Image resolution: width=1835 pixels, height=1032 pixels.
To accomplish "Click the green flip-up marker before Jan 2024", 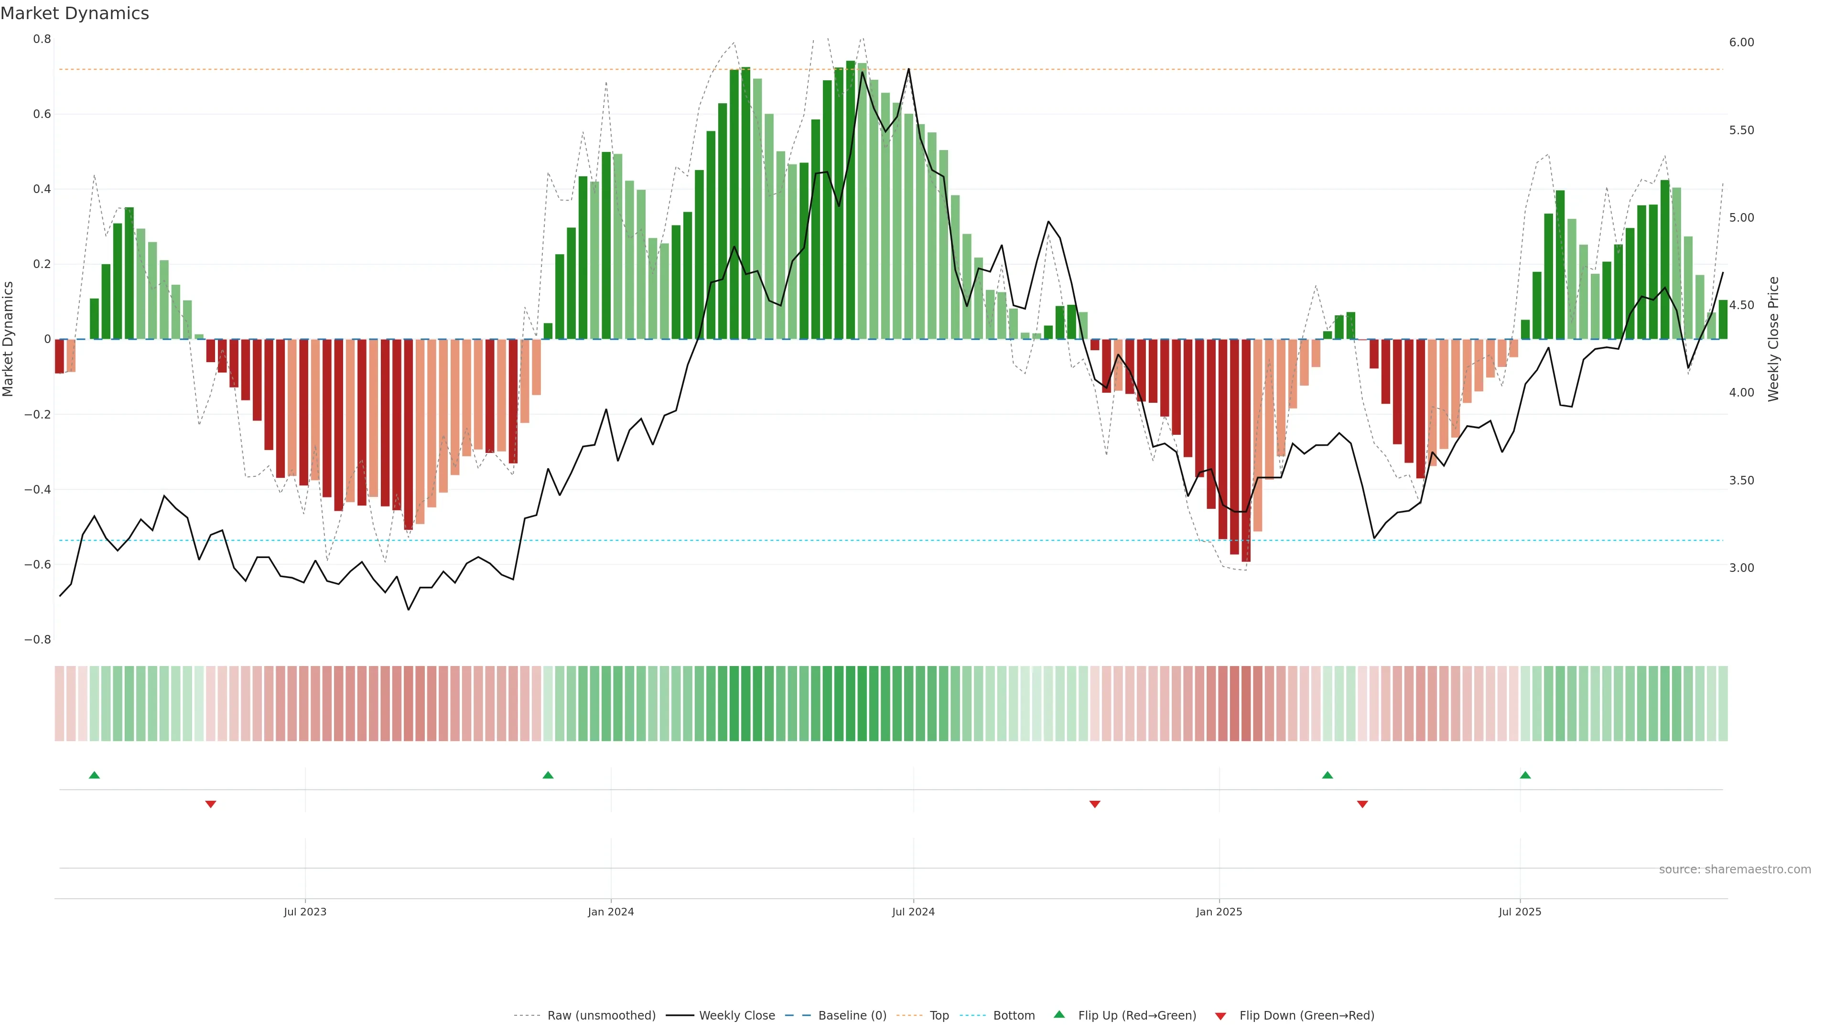I will coord(548,775).
